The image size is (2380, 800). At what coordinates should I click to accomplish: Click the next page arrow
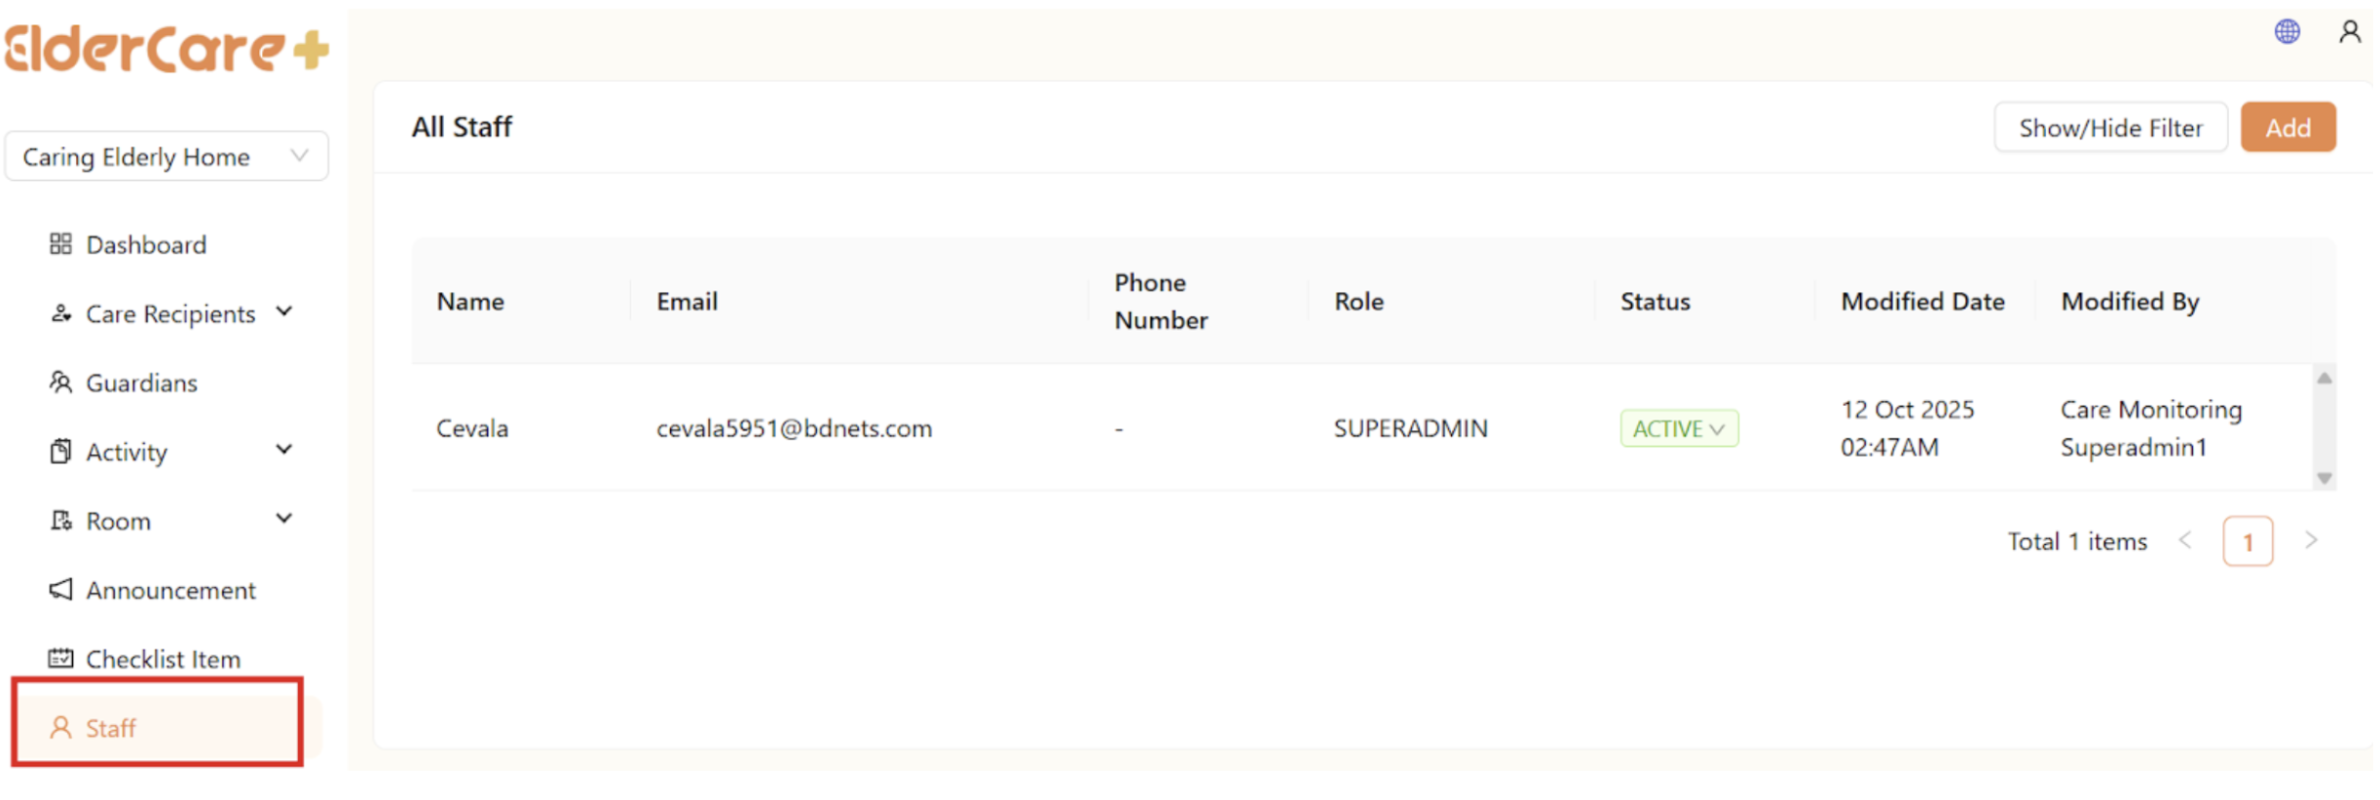pyautogui.click(x=2312, y=541)
